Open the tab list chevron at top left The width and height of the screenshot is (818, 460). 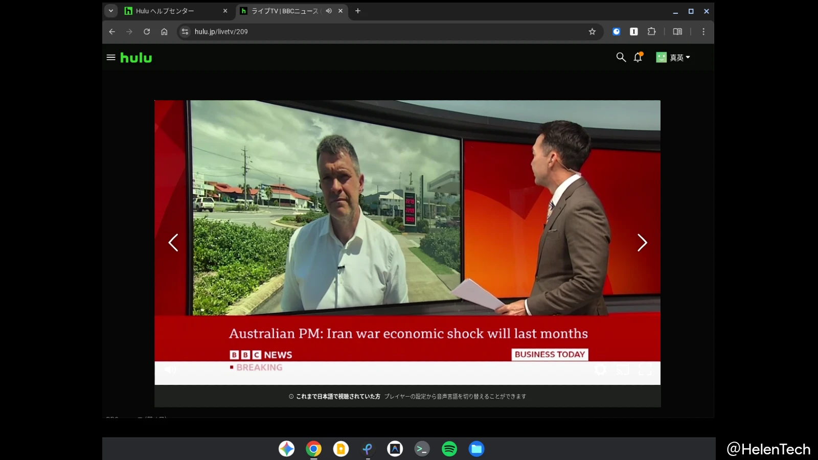110,11
